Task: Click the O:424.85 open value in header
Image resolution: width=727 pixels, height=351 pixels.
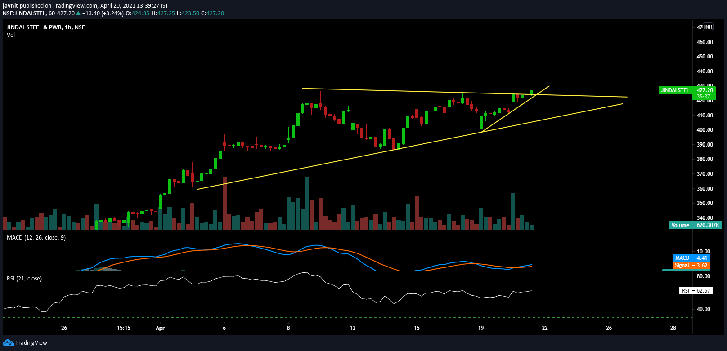Action: point(137,13)
